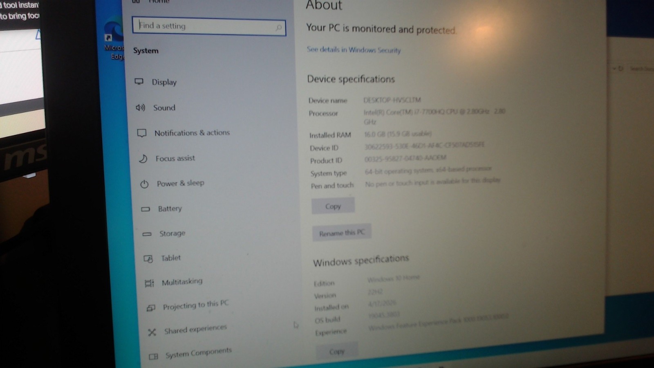The width and height of the screenshot is (654, 368).
Task: Open See details in Windows Security link
Action: click(354, 49)
